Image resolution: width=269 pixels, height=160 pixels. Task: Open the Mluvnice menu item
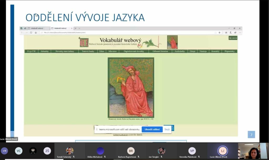112,51
